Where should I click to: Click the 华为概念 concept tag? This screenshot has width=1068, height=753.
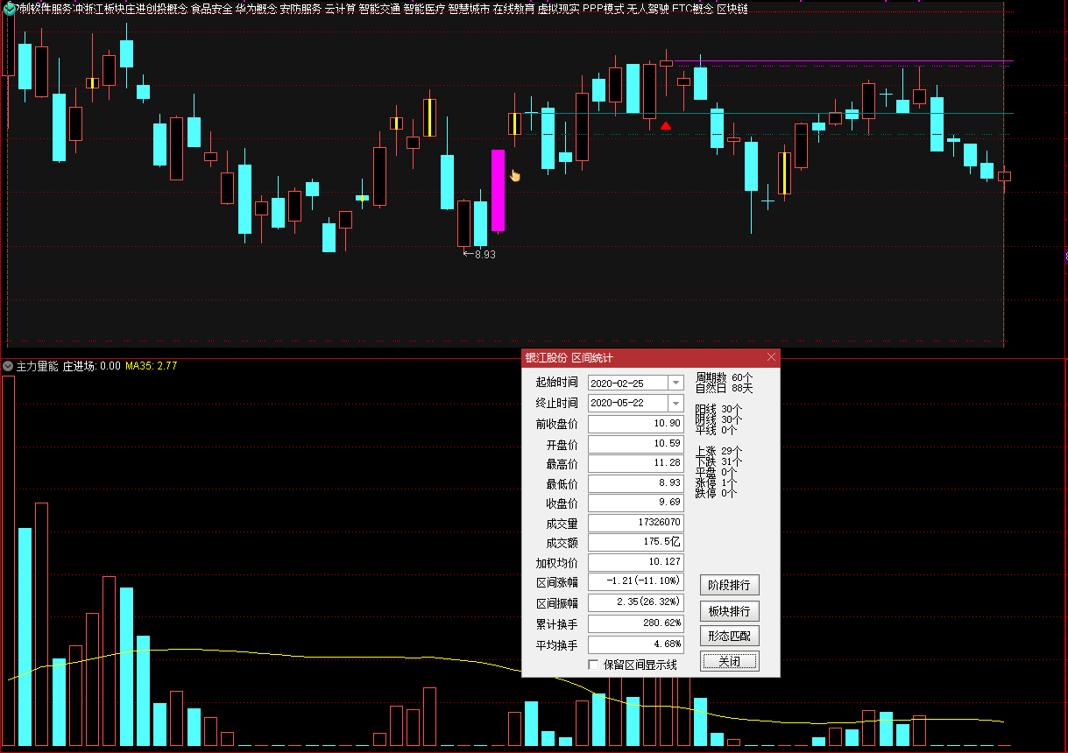click(x=256, y=9)
